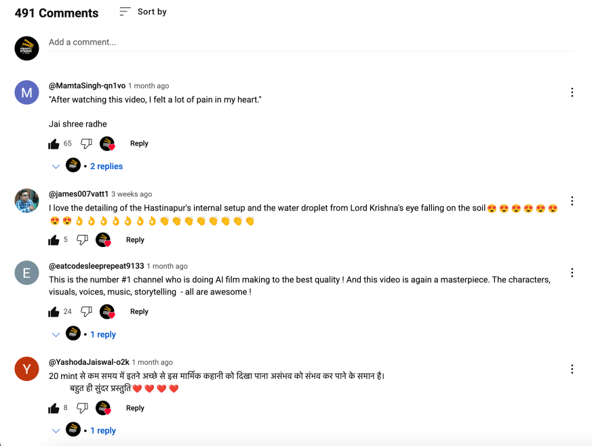Dislike the eatcodesleeprepeat9133 comment
Image resolution: width=592 pixels, height=446 pixels.
(86, 312)
